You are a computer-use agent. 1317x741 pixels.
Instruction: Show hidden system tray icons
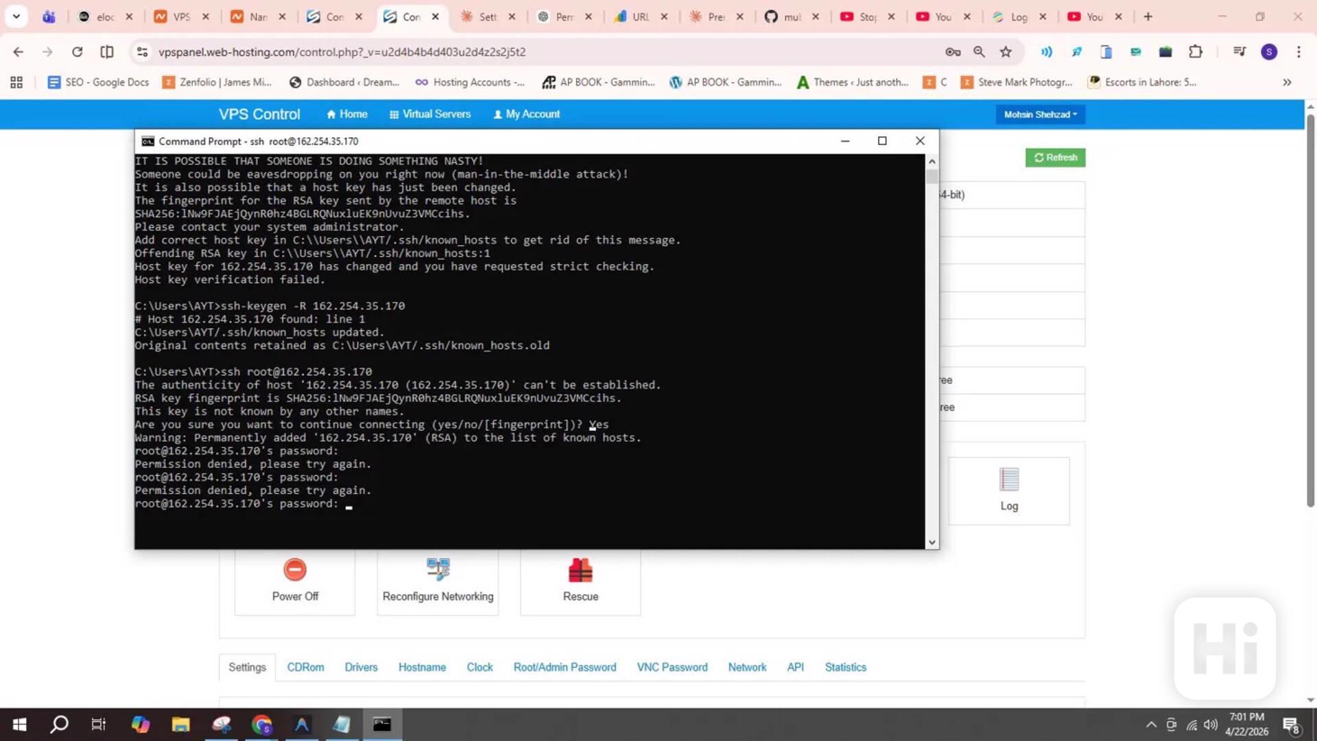coord(1151,725)
